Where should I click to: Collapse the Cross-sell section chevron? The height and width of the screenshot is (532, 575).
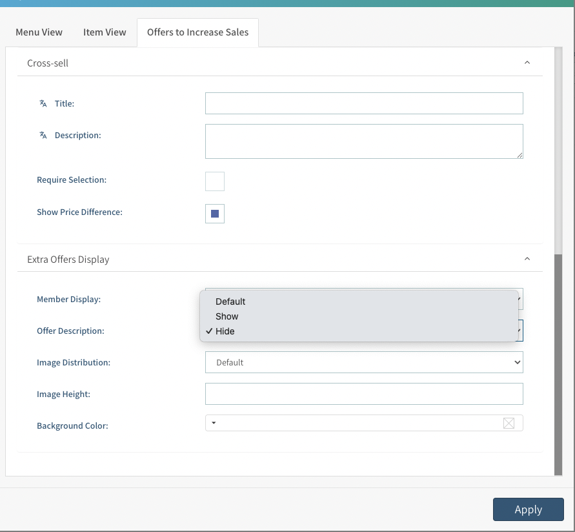click(527, 63)
